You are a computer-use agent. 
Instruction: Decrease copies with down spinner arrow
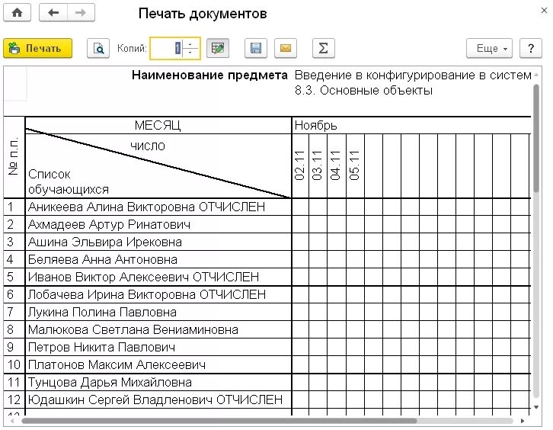(190, 53)
